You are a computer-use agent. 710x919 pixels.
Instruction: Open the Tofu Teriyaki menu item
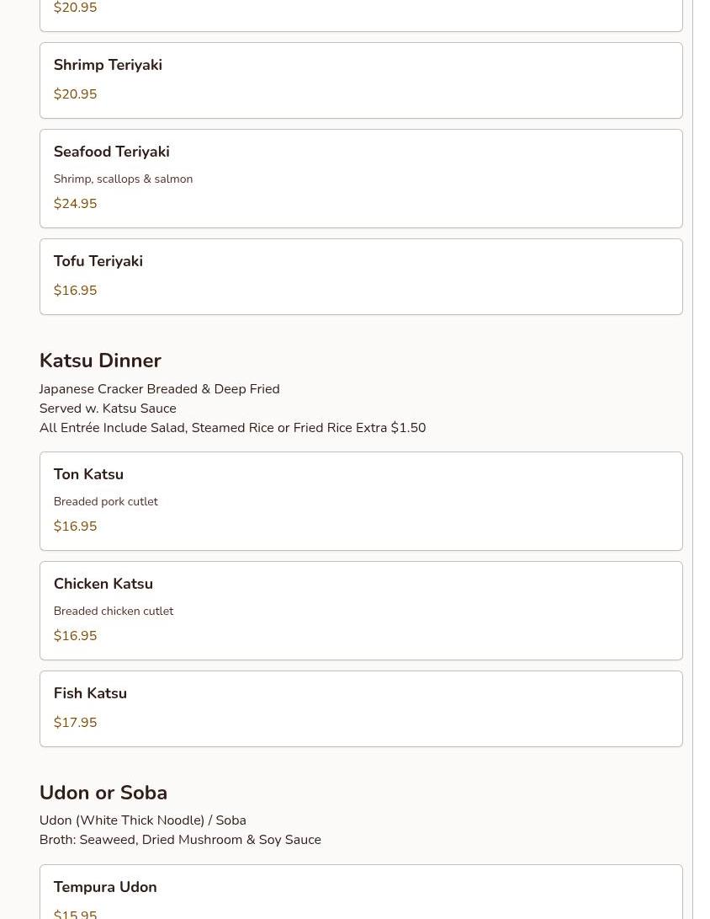pos(98,261)
